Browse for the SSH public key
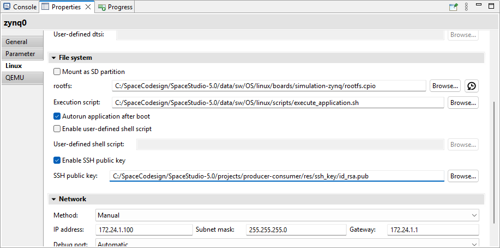The height and width of the screenshot is (248, 500). pos(463,176)
